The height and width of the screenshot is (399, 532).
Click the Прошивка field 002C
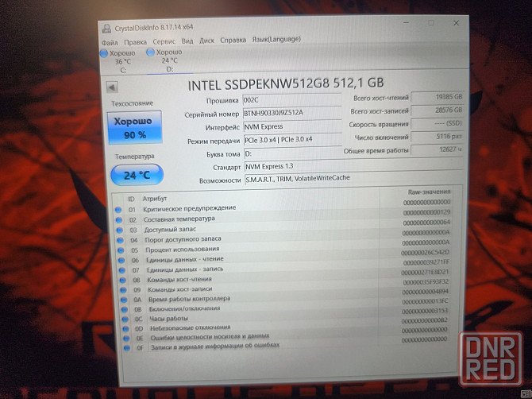[x=291, y=100]
